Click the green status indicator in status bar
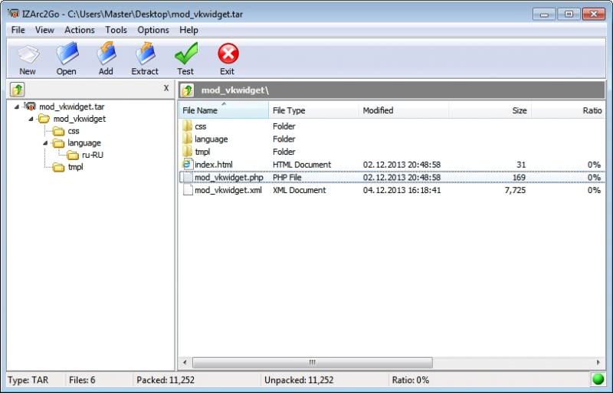Viewport: 613px width, 393px height. click(x=598, y=379)
